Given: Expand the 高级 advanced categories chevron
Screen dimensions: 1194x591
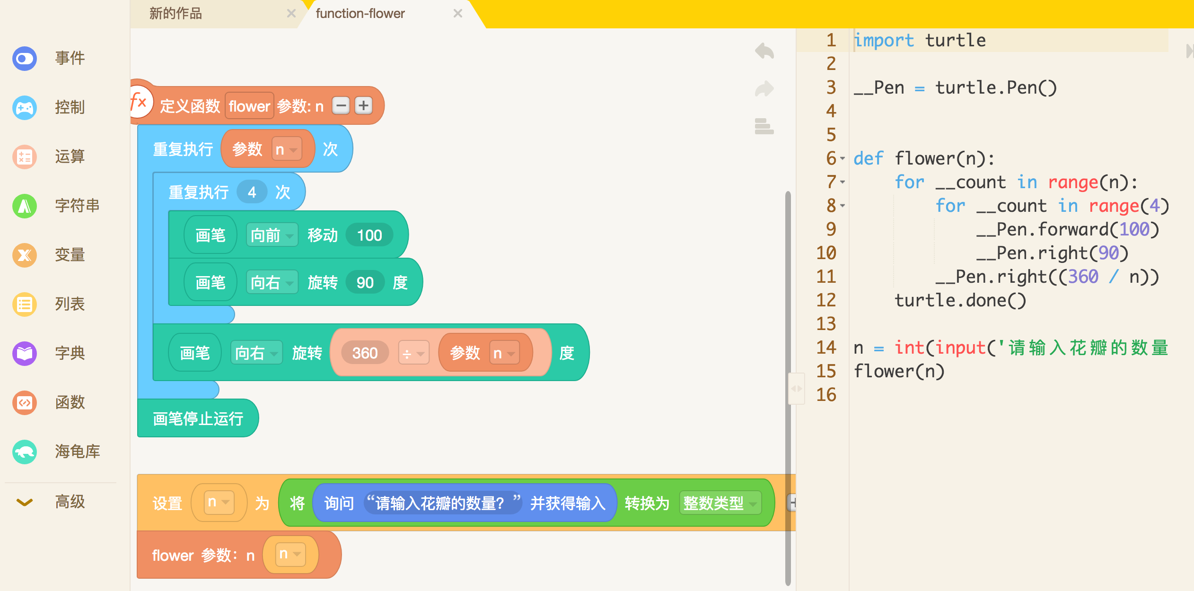Looking at the screenshot, I should [x=25, y=502].
